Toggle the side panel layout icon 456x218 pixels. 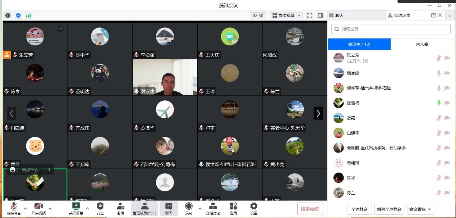point(321,15)
